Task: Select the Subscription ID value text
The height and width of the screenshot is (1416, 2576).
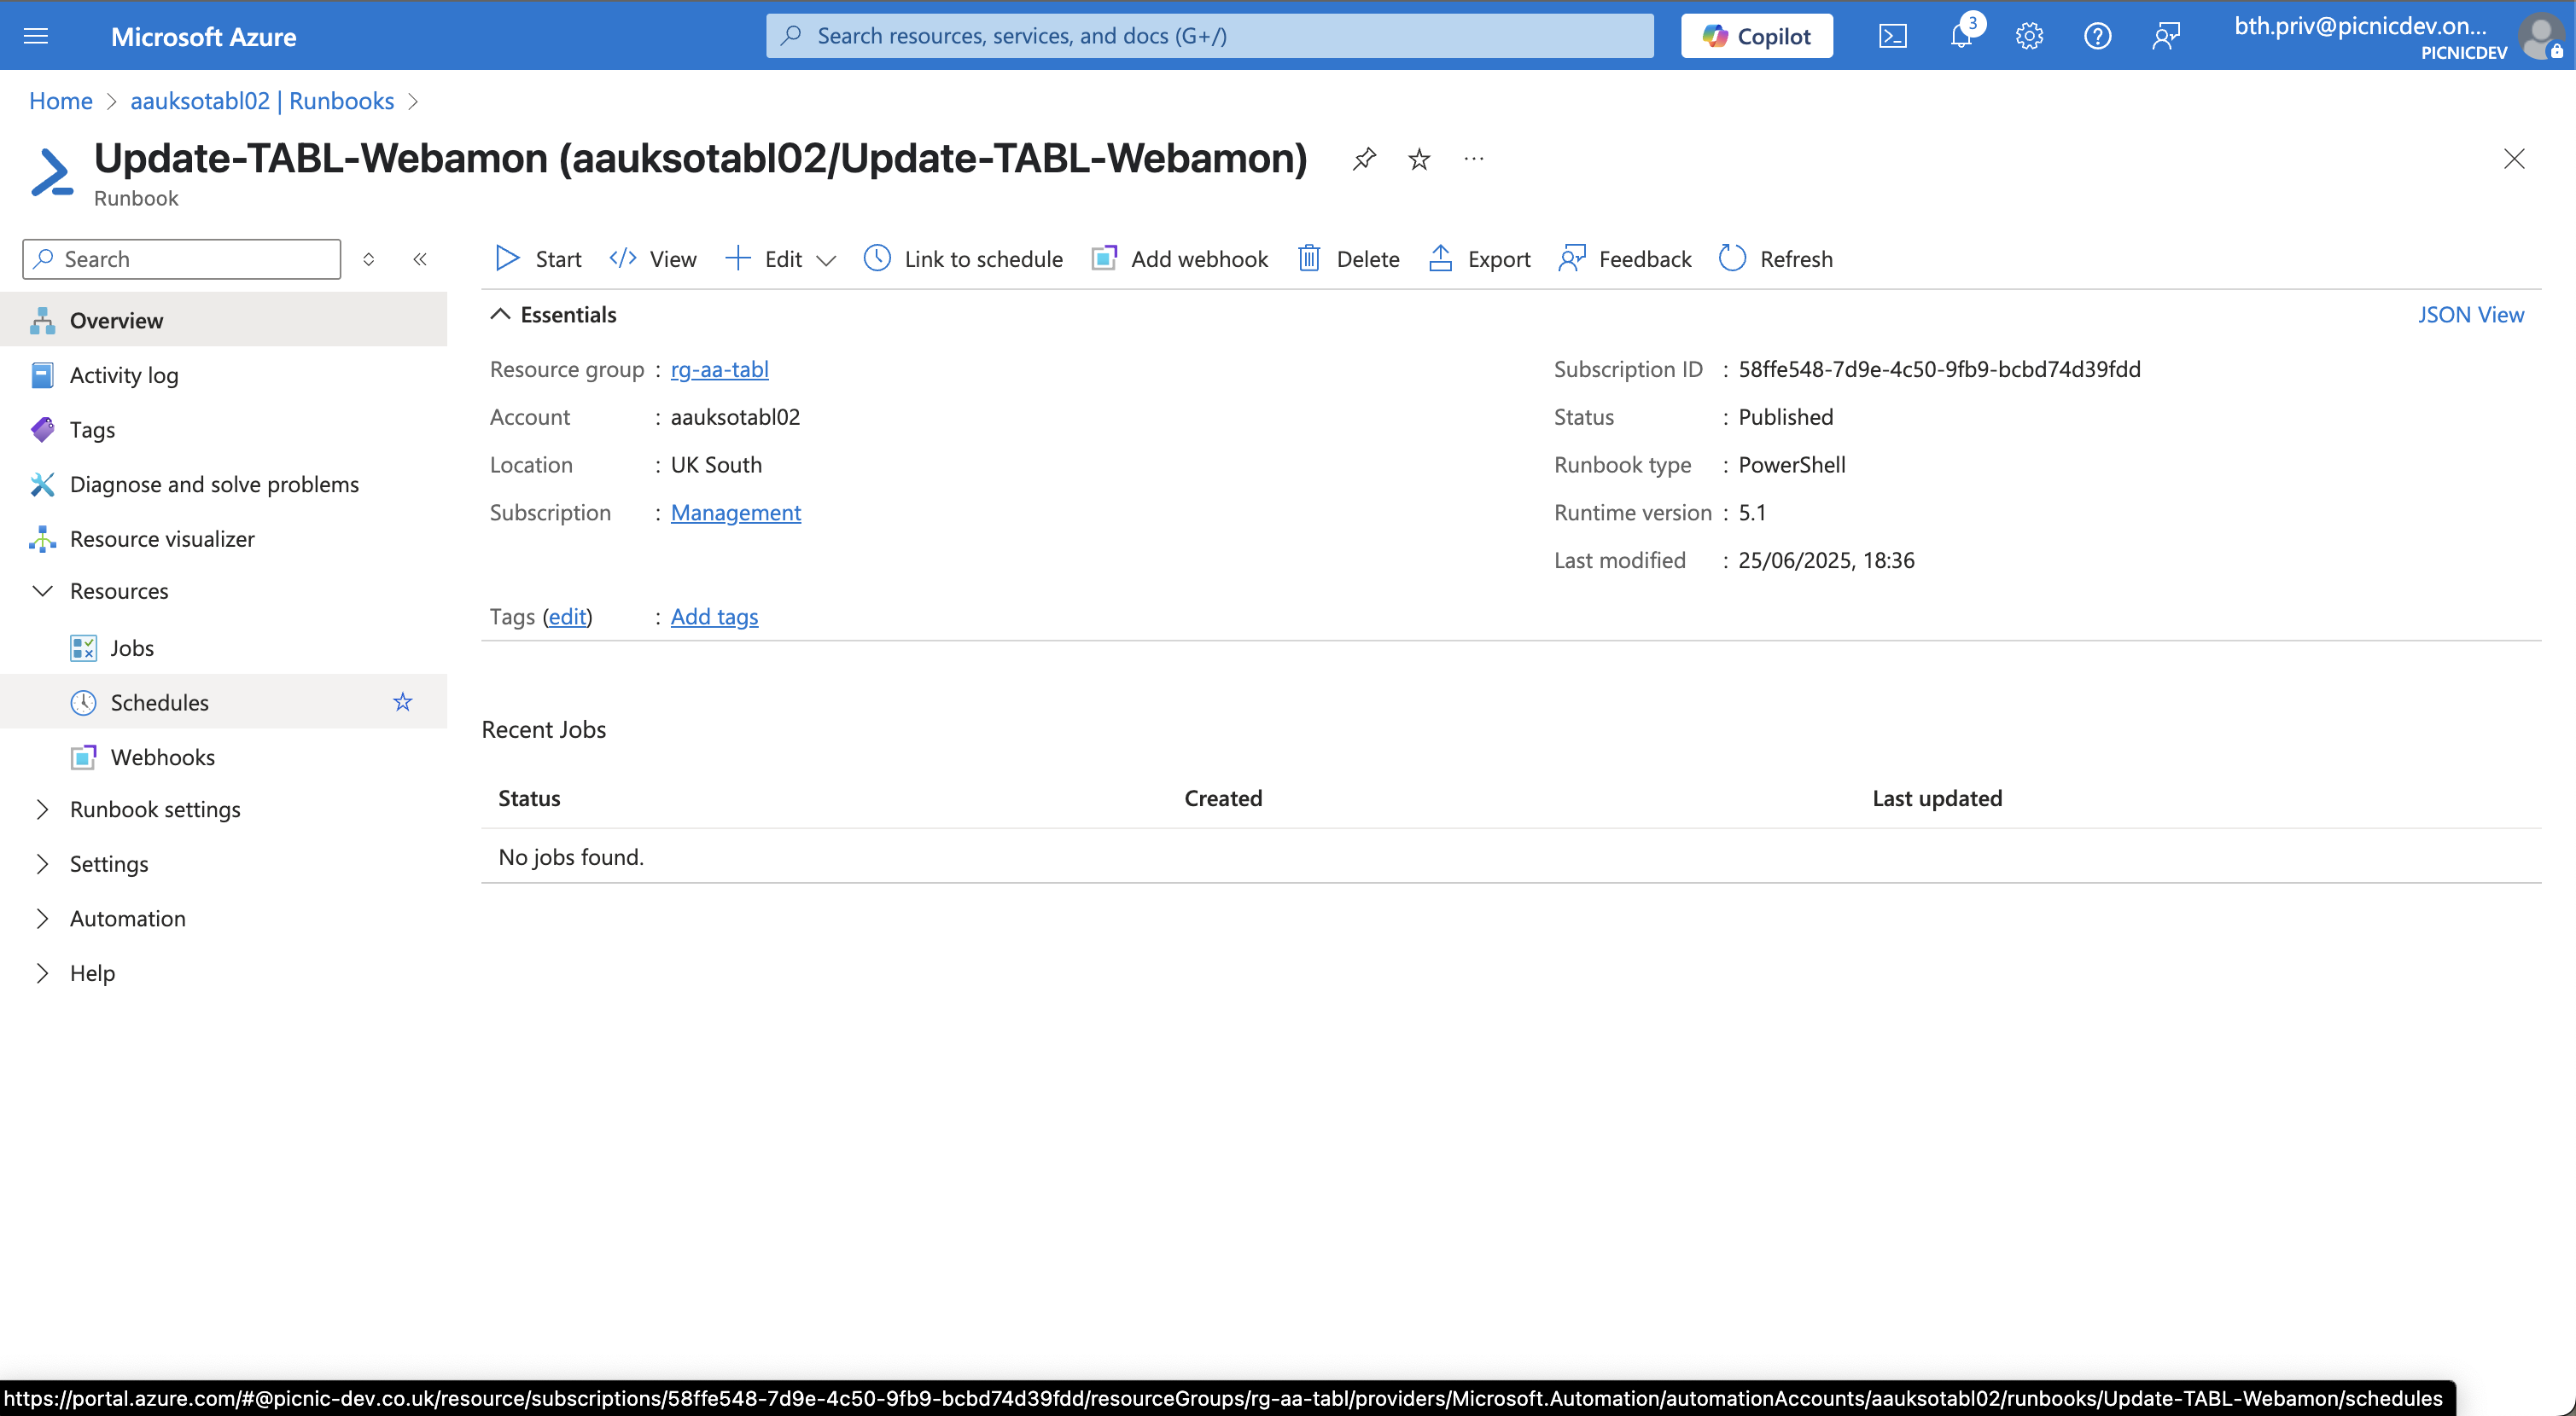Action: click(x=1939, y=369)
